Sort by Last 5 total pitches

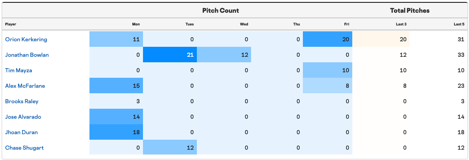tap(459, 24)
